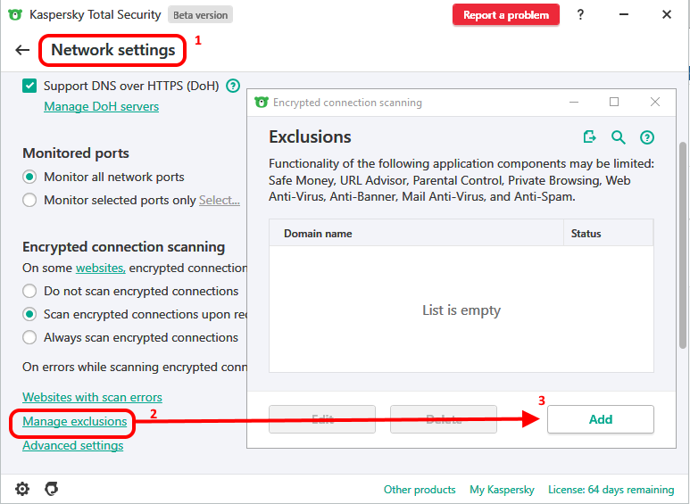This screenshot has height=504, width=690.
Task: Click the Encrypted connection scanning window logo
Action: [x=261, y=103]
